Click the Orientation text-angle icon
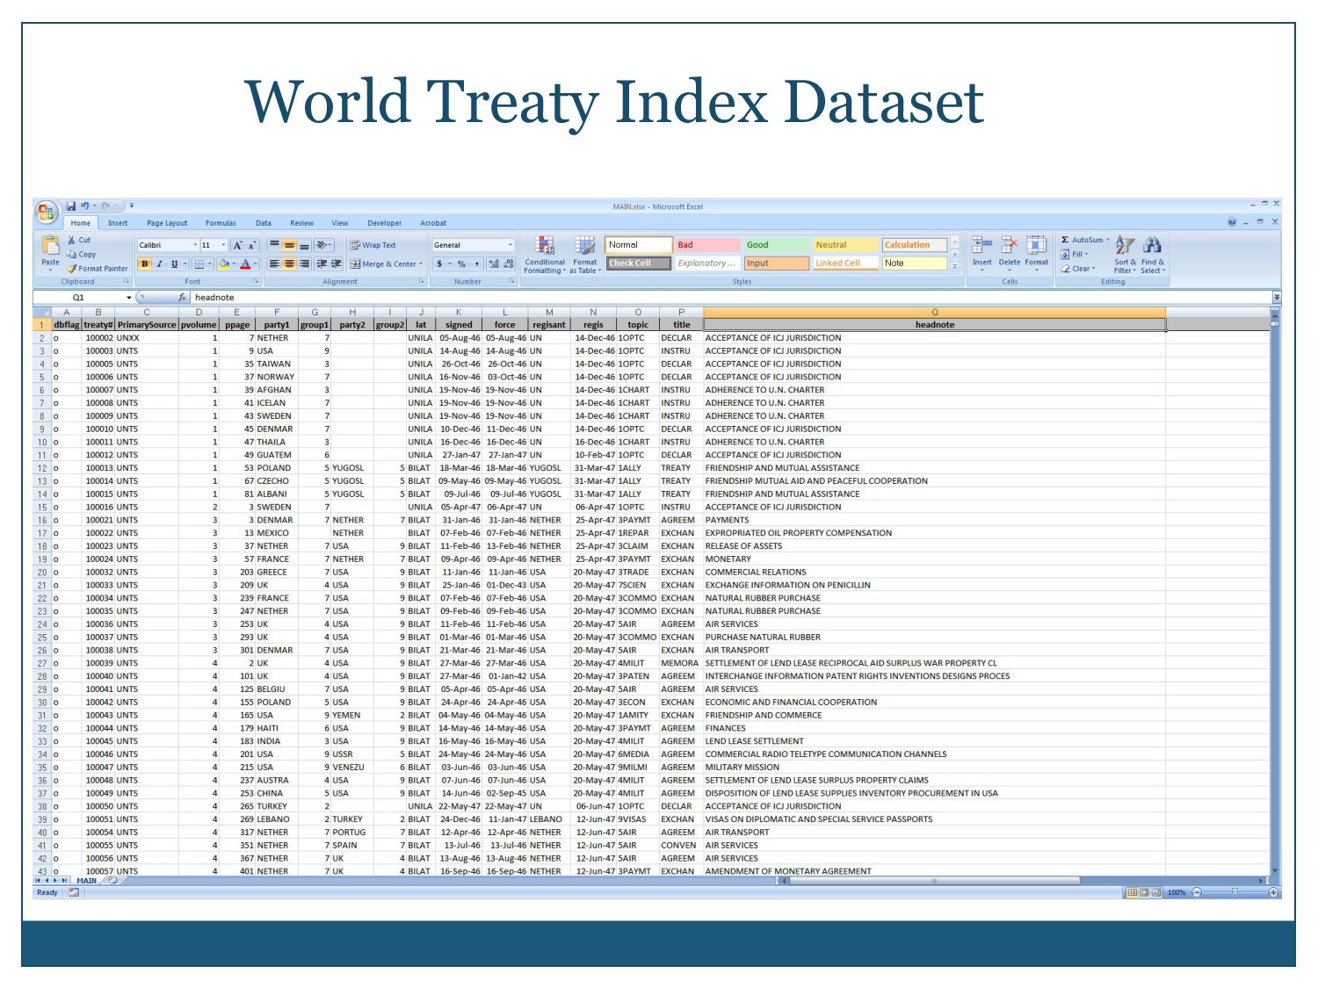 click(x=322, y=245)
